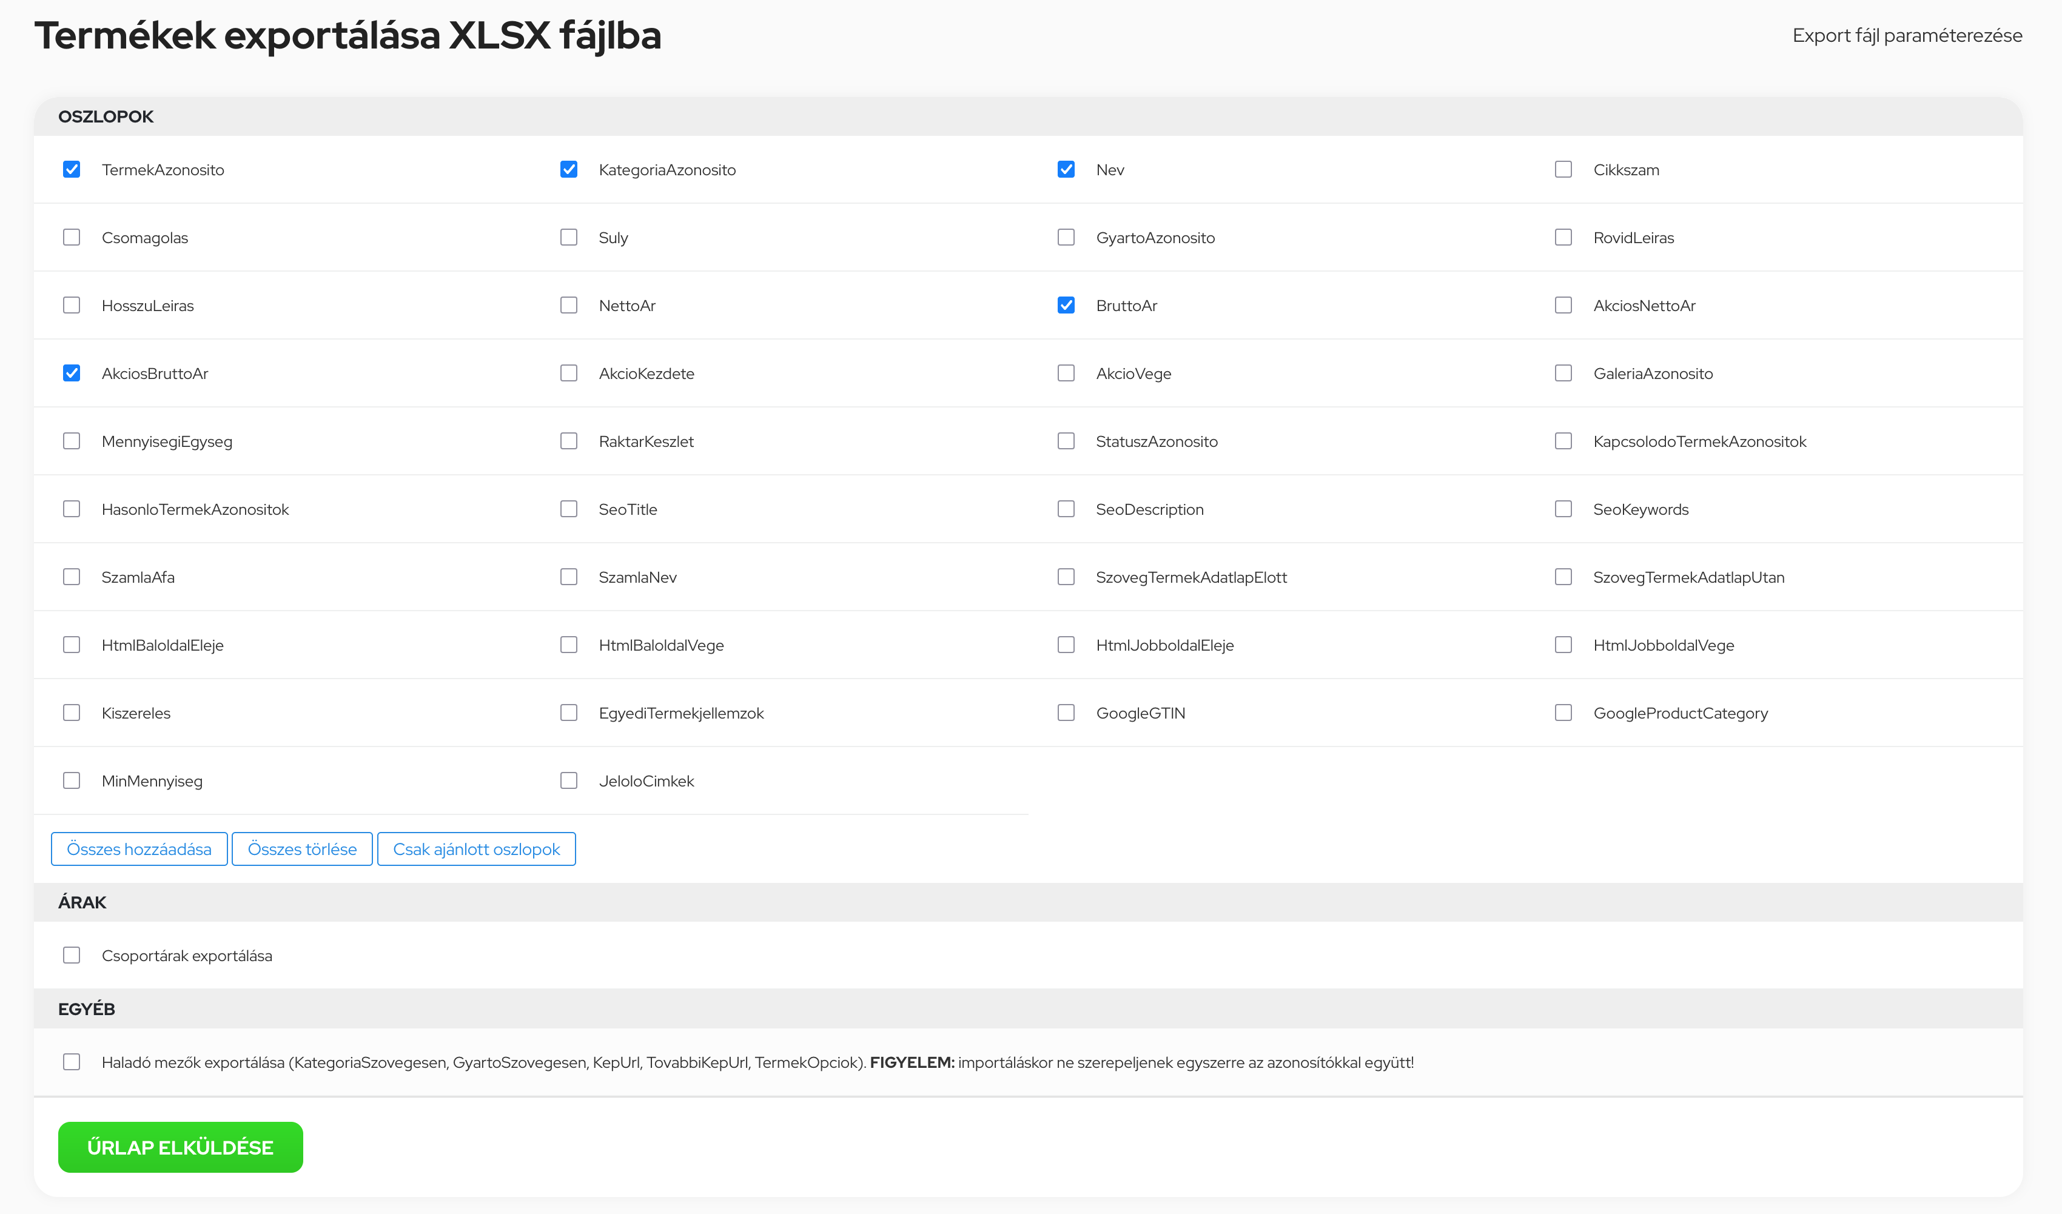Check the KapcsolodoTermekAzonositok column
2062x1214 pixels.
[1563, 441]
